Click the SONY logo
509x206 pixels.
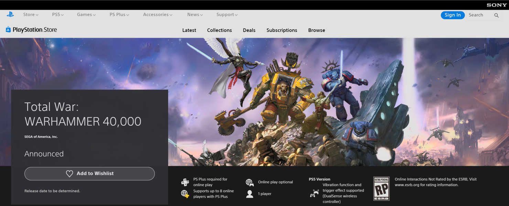[497, 5]
